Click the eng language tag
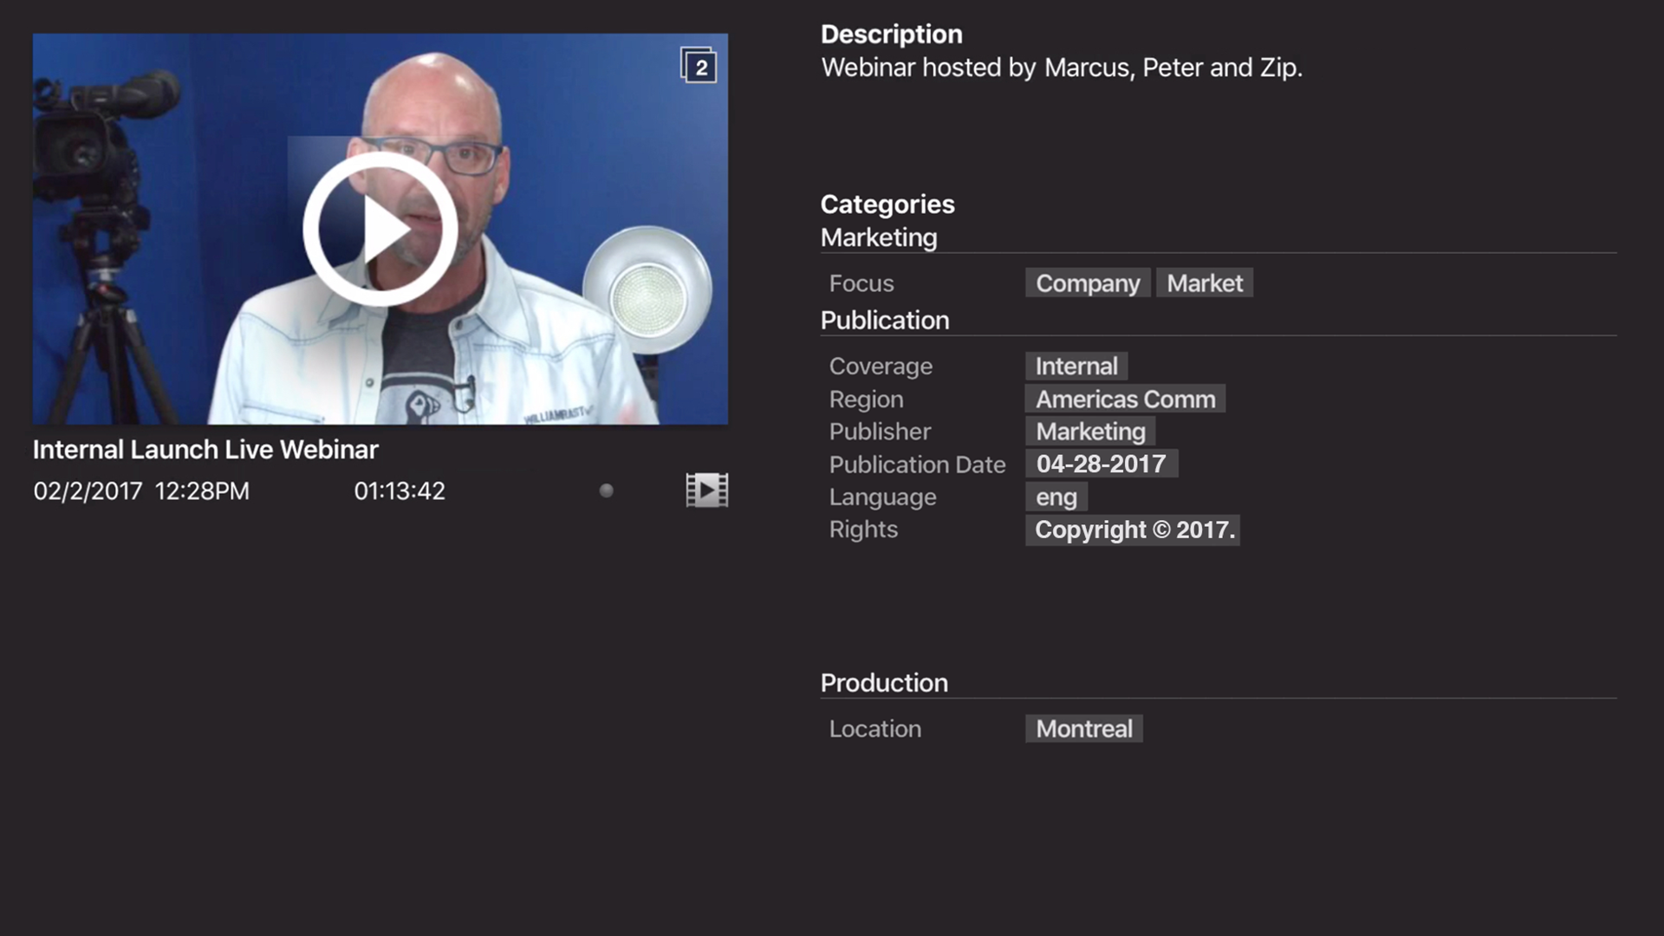 tap(1056, 497)
